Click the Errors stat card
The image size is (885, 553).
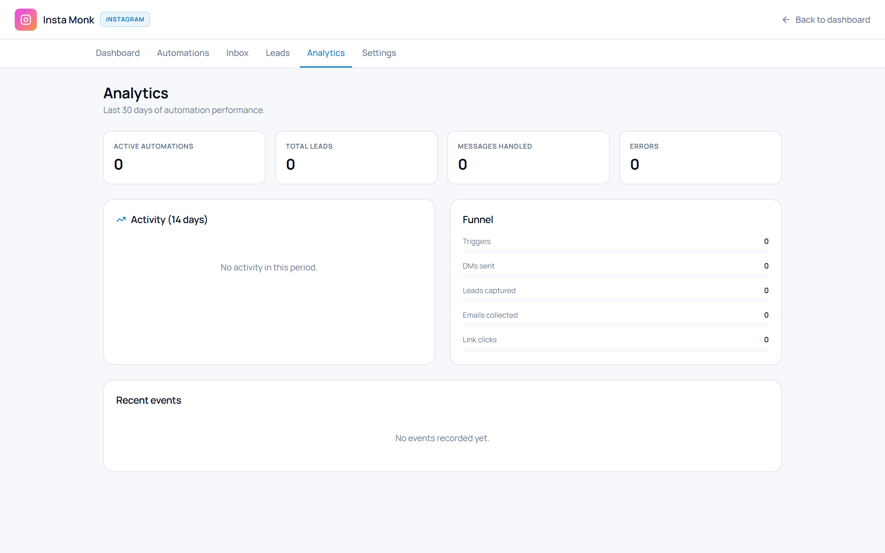(700, 158)
